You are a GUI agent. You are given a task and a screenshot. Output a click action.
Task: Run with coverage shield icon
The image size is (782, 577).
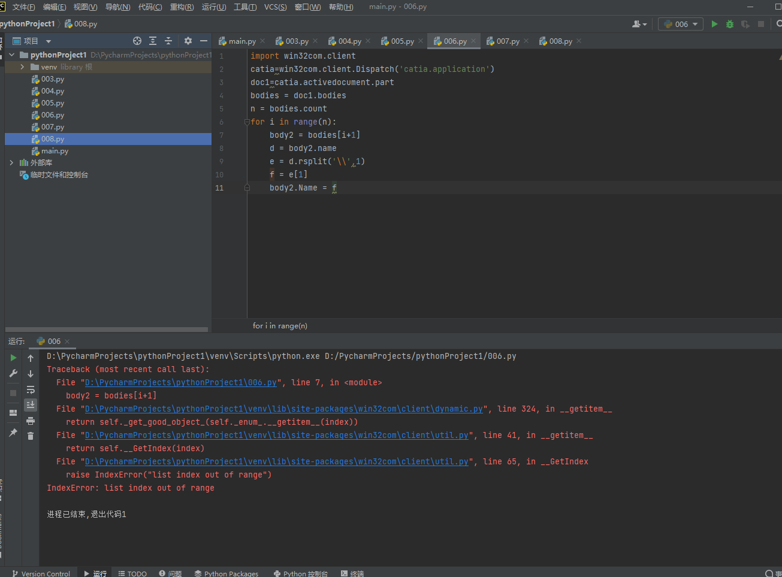(745, 24)
